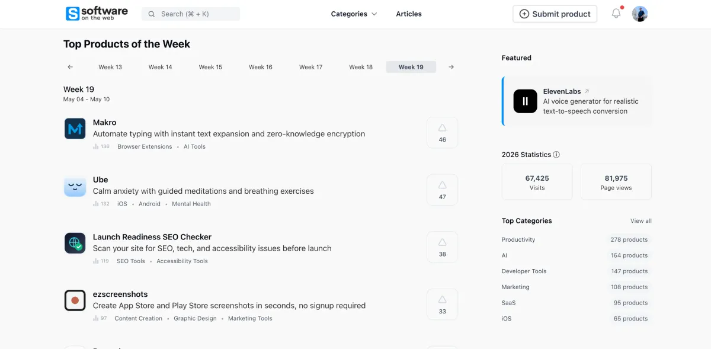The width and height of the screenshot is (711, 349).
Task: Open the Content Creation tag
Action: (139, 318)
